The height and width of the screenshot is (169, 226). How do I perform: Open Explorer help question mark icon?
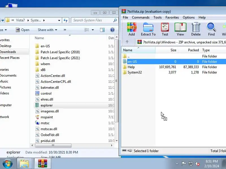[112, 30]
